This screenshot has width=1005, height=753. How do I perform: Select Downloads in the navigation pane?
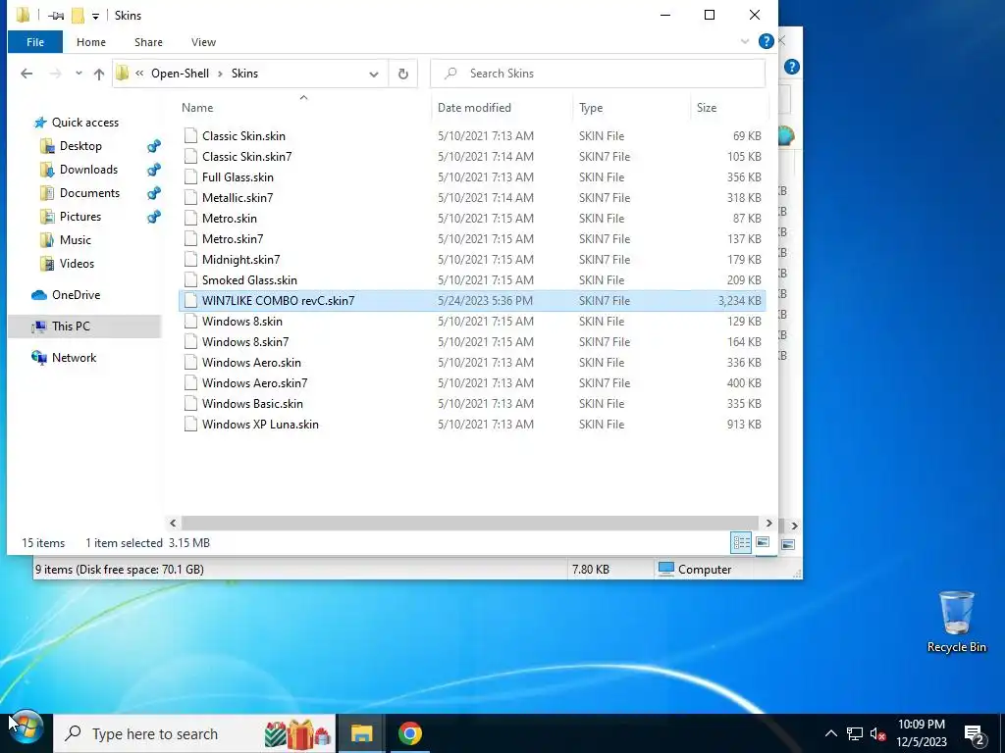[88, 170]
